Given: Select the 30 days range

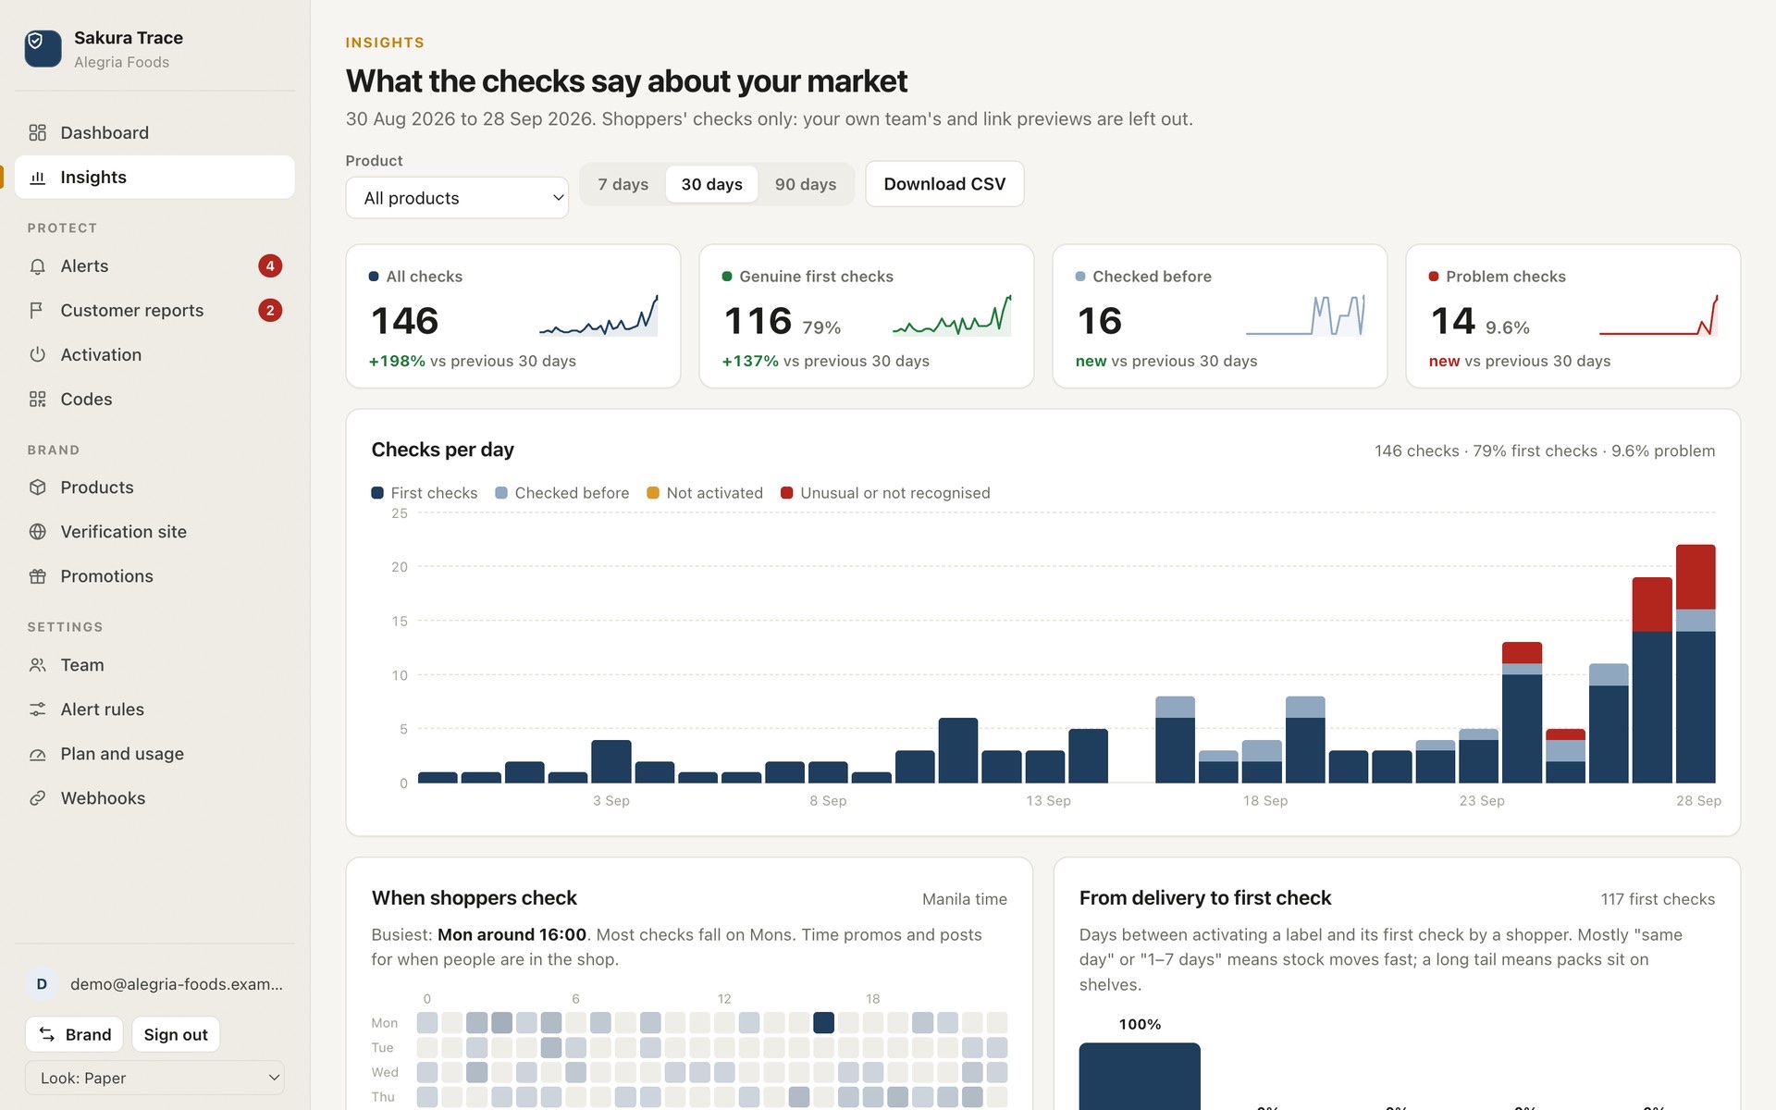Looking at the screenshot, I should click(711, 184).
